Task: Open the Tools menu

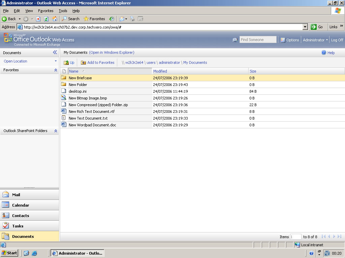Action: tap(63, 11)
